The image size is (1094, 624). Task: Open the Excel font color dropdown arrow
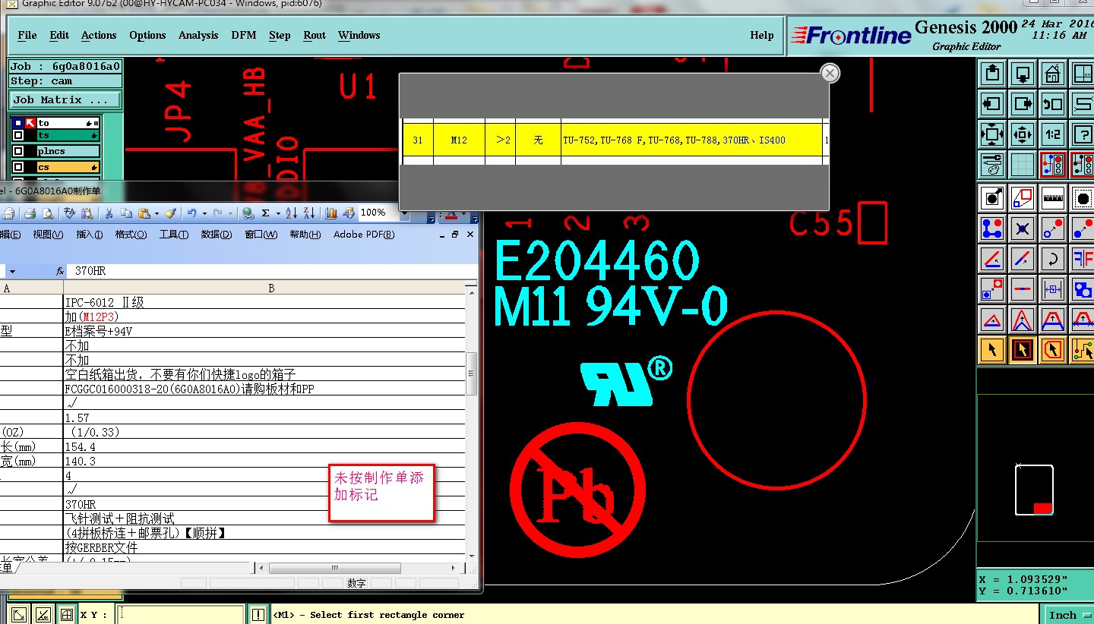click(463, 213)
